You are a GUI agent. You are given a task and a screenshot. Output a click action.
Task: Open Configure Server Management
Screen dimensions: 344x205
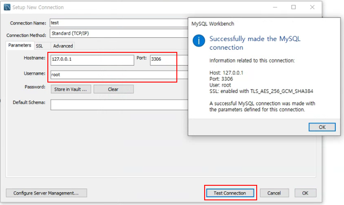pyautogui.click(x=47, y=193)
